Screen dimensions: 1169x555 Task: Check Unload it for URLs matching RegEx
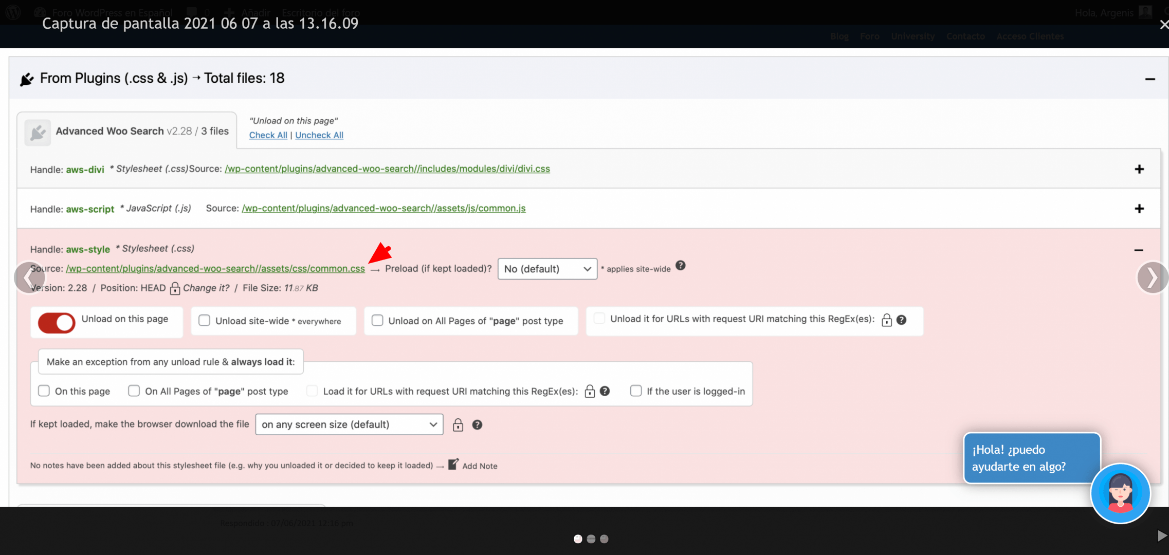click(599, 318)
